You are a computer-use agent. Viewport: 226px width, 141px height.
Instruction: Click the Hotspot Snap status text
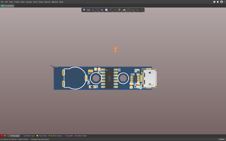click(x=40, y=139)
